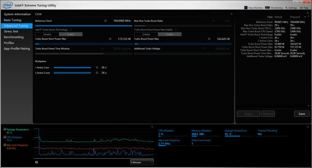Adjust Turbo Boost Short Power Max slider
312x168 pixels.
(x=83, y=44)
